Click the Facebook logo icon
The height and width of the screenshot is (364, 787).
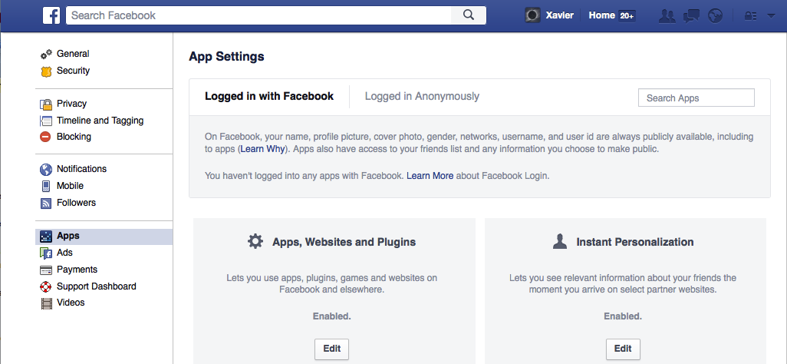(51, 15)
